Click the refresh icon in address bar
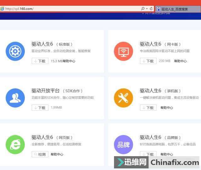201x170 pixels. point(151,9)
